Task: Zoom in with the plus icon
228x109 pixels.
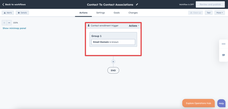Action: click(4, 23)
